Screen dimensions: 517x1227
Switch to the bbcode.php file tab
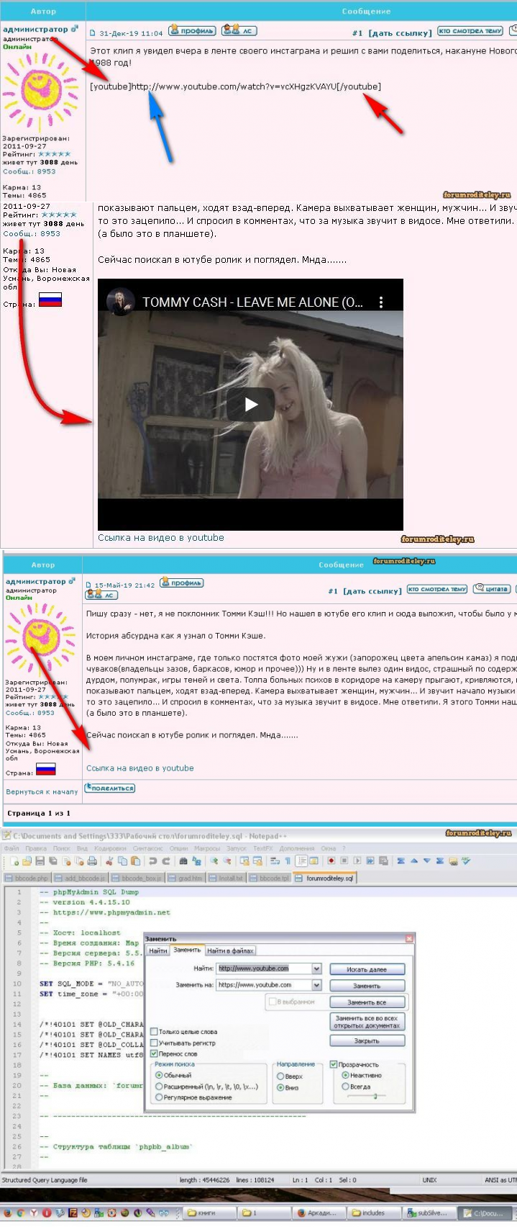[x=27, y=878]
